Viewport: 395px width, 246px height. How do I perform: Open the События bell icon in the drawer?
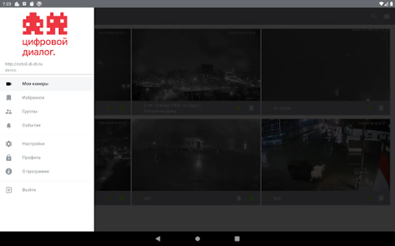(9, 125)
